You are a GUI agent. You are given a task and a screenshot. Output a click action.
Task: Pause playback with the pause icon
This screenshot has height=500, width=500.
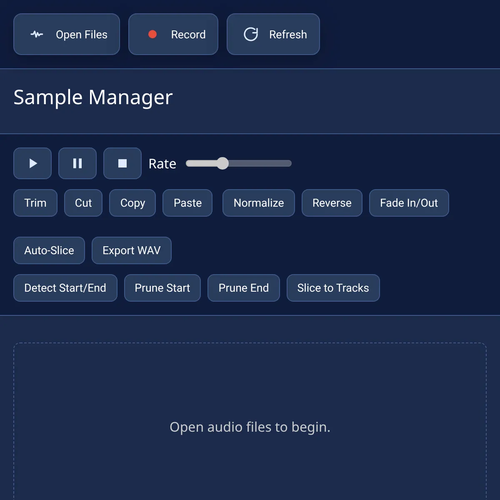pos(77,163)
